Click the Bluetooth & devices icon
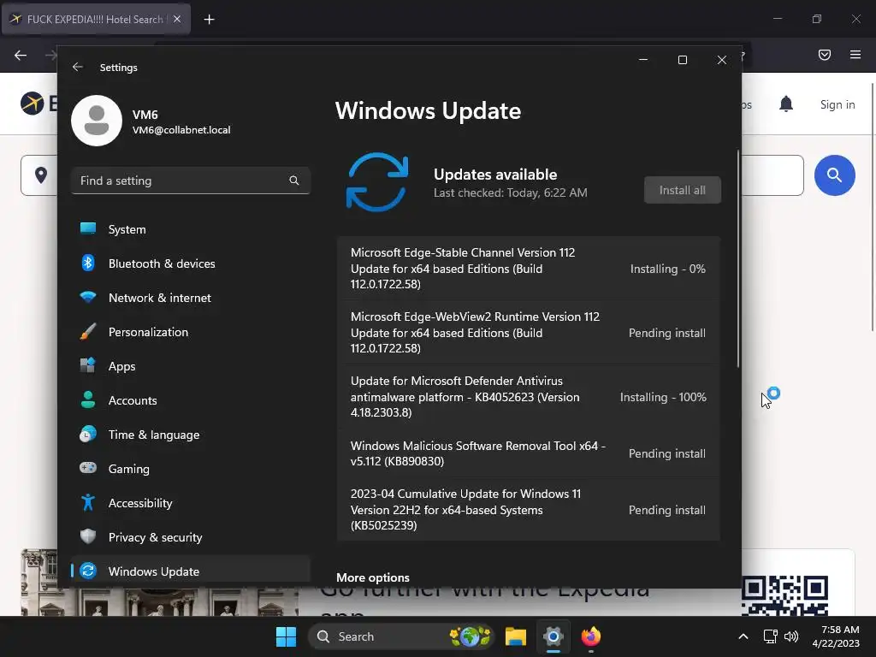Viewport: 876px width, 657px height. (x=88, y=263)
